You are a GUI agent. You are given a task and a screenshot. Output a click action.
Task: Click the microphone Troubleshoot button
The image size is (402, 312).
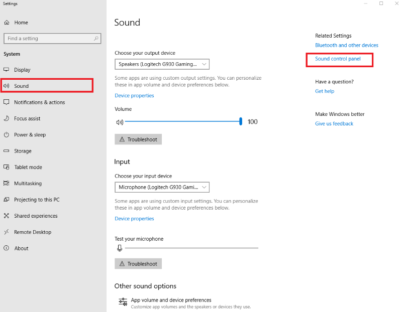point(138,264)
